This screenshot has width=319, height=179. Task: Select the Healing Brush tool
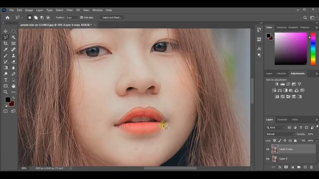pyautogui.click(x=13, y=49)
